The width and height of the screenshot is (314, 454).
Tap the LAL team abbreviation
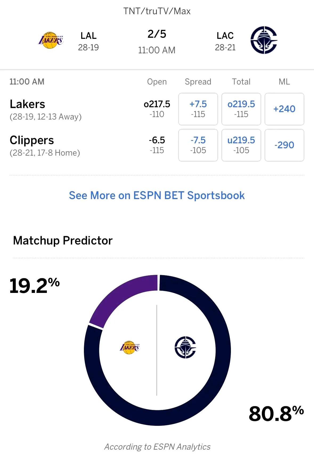pyautogui.click(x=88, y=36)
